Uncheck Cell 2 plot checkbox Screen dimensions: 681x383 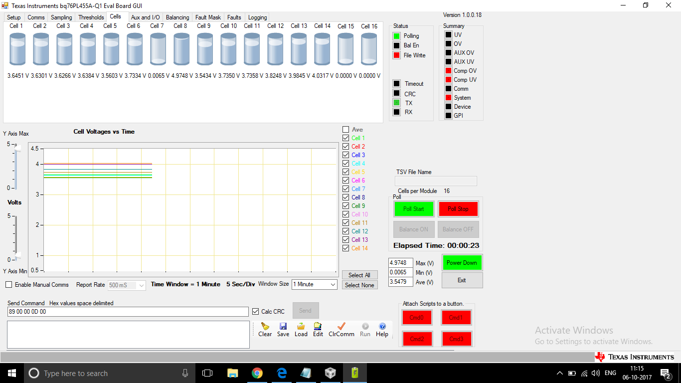[x=346, y=147]
